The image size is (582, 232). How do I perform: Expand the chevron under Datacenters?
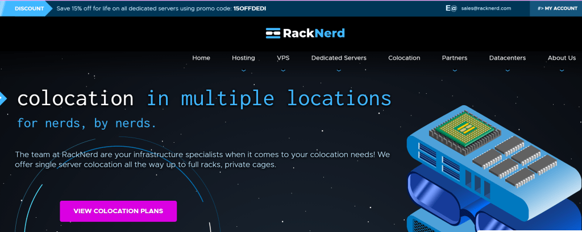click(508, 70)
